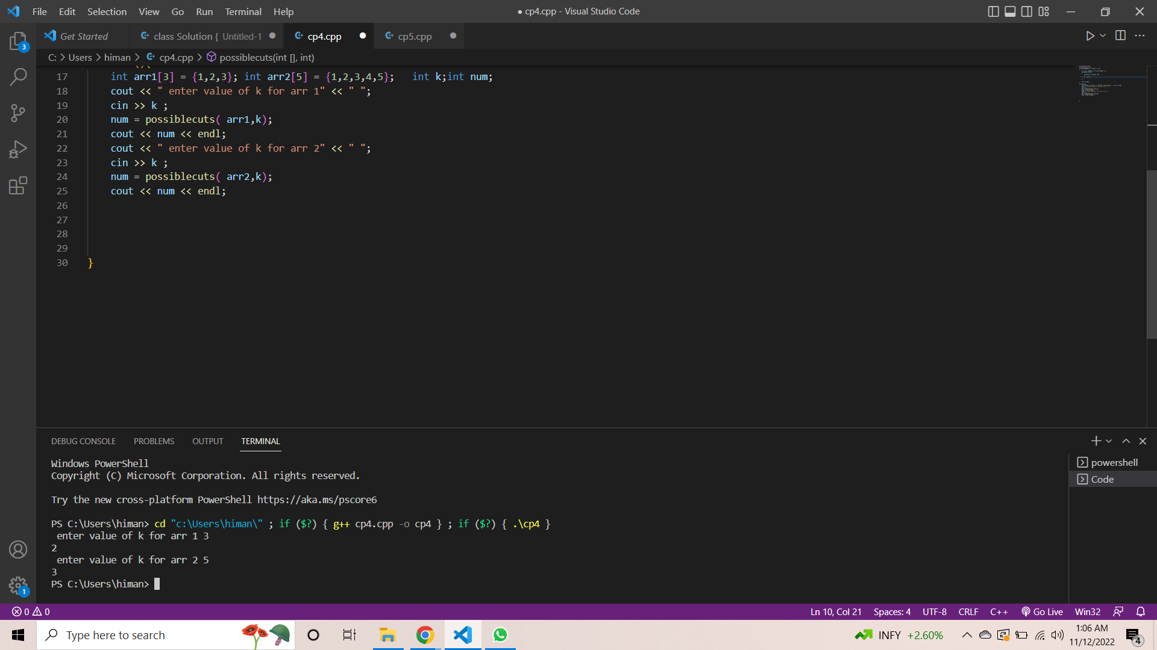Toggle the secondary side bar
Screen dimensions: 1157x650
coord(1026,11)
